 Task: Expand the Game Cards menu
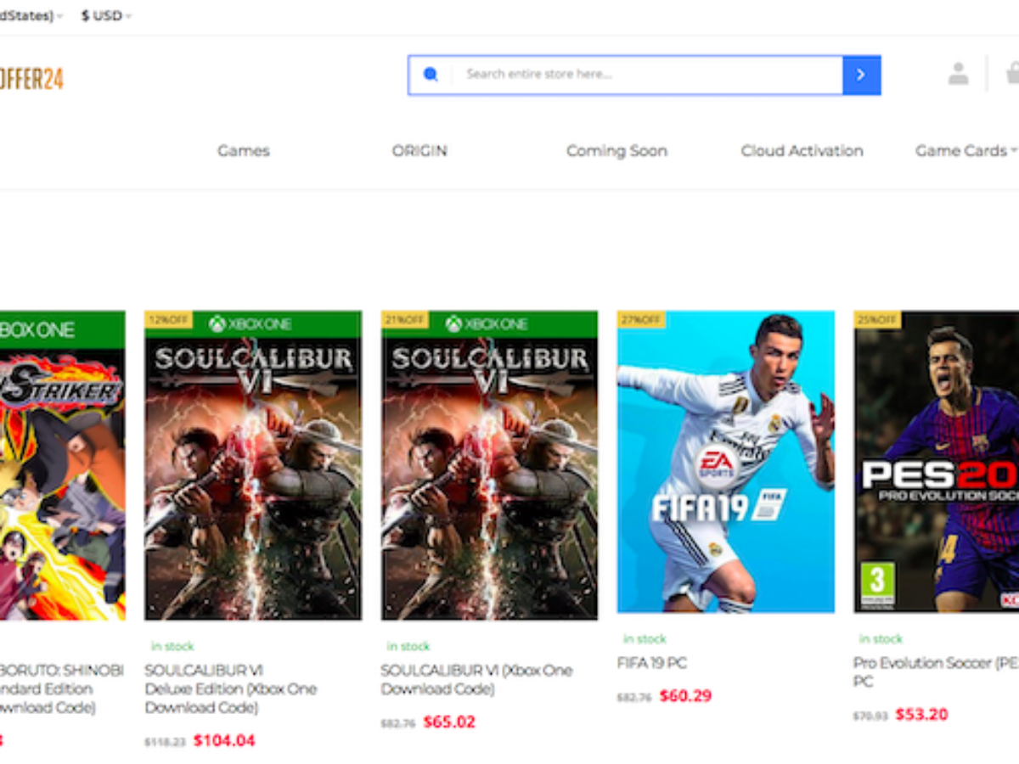(965, 151)
